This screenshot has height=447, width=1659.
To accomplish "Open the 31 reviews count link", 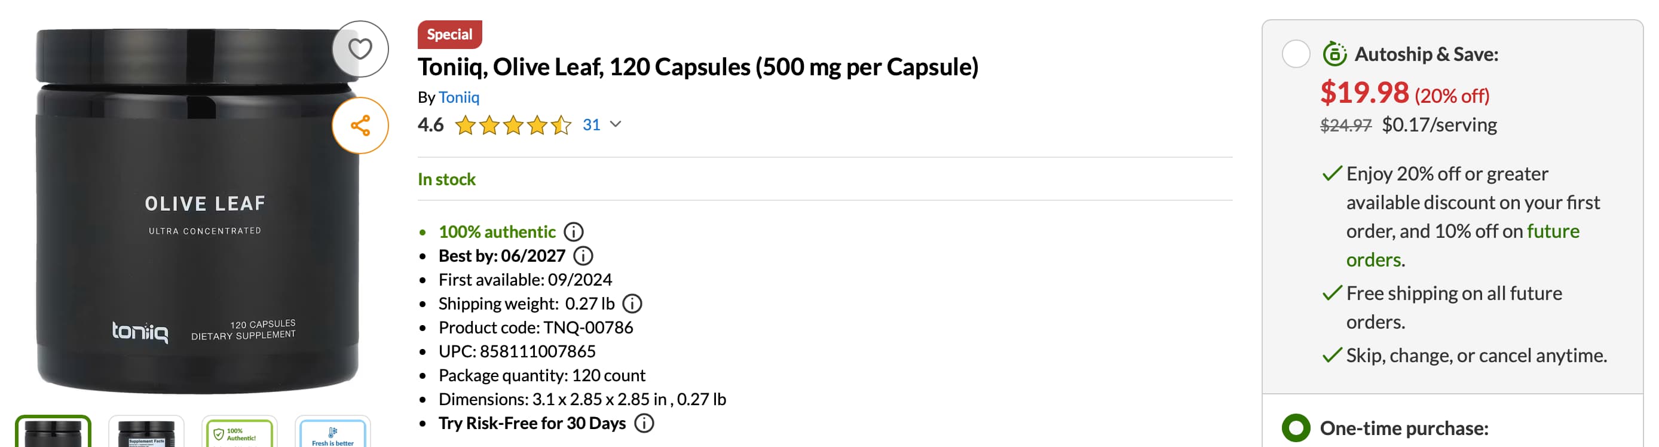I will tap(591, 124).
